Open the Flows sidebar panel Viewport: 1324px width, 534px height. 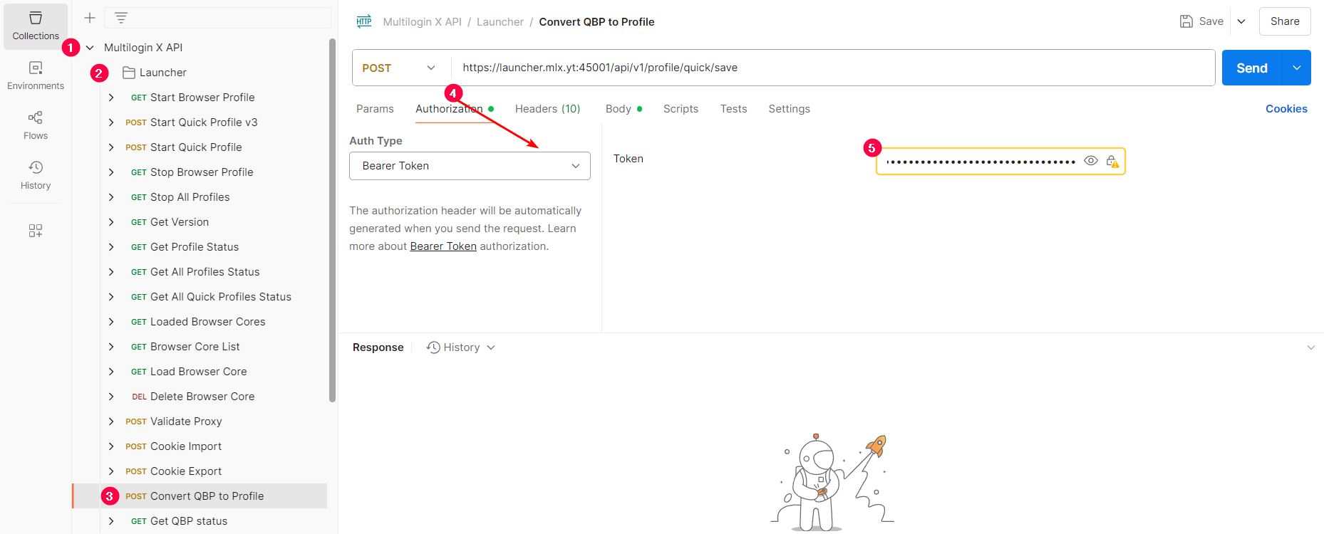[36, 125]
